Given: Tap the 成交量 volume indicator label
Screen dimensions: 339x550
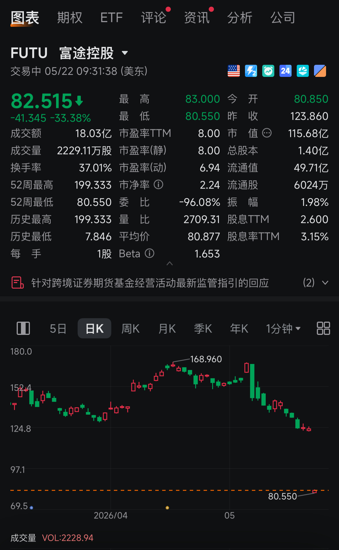Looking at the screenshot, I should click(x=23, y=538).
